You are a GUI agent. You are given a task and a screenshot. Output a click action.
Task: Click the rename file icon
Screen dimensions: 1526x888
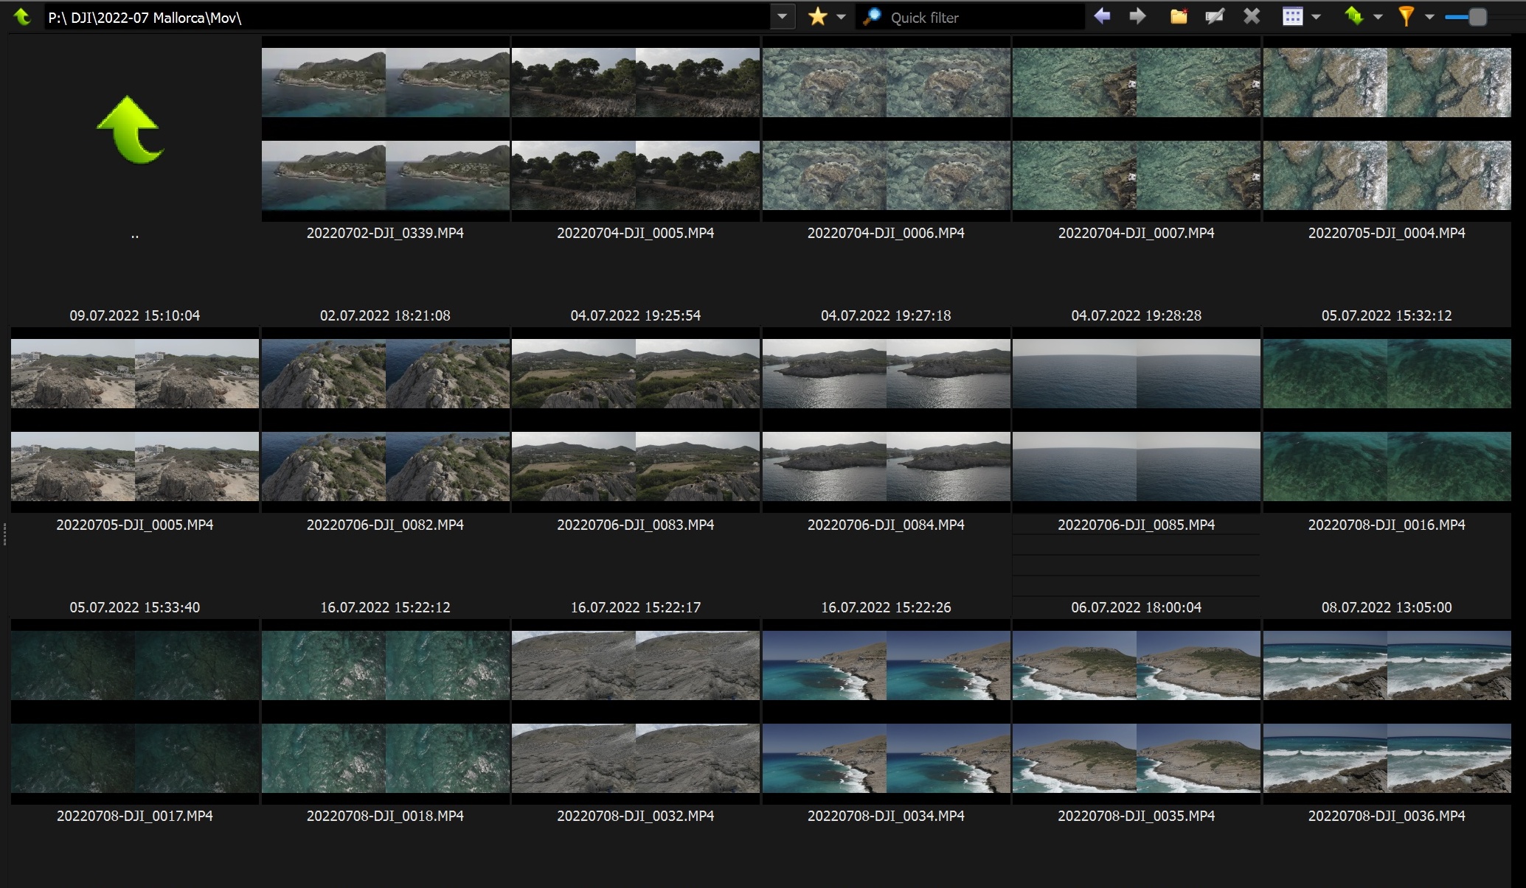click(x=1215, y=16)
